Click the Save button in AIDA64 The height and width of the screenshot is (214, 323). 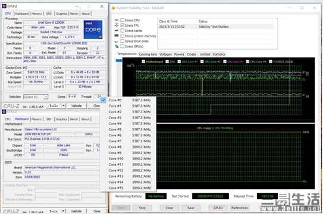191,208
